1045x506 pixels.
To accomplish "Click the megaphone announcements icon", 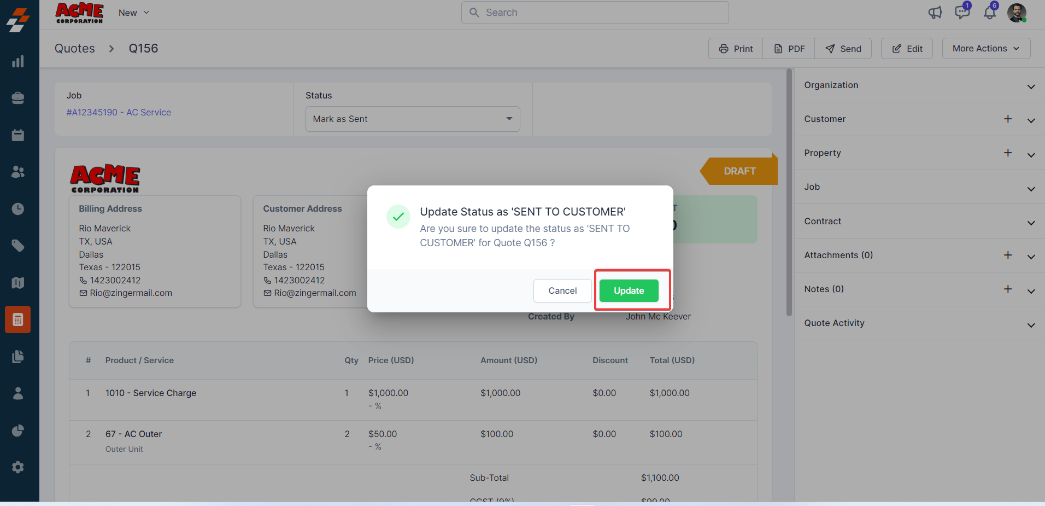I will pyautogui.click(x=935, y=13).
